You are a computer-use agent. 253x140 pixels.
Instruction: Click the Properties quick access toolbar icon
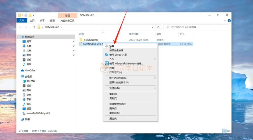(26, 15)
